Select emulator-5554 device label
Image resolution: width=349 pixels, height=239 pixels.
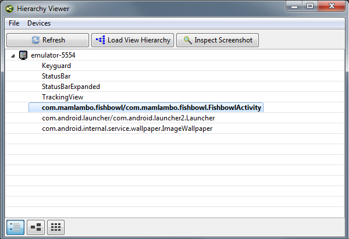point(53,55)
